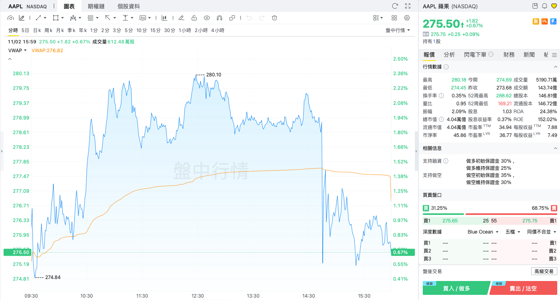Open the 盤中行情 session dropdown
Image resolution: width=560 pixels, height=300 pixels.
click(397, 30)
